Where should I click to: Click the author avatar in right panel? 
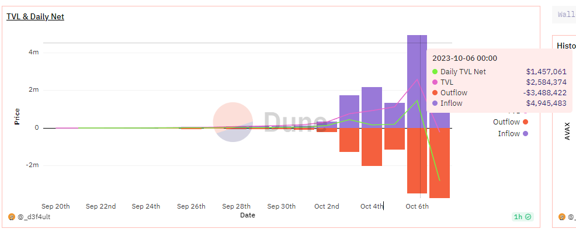[561, 217]
